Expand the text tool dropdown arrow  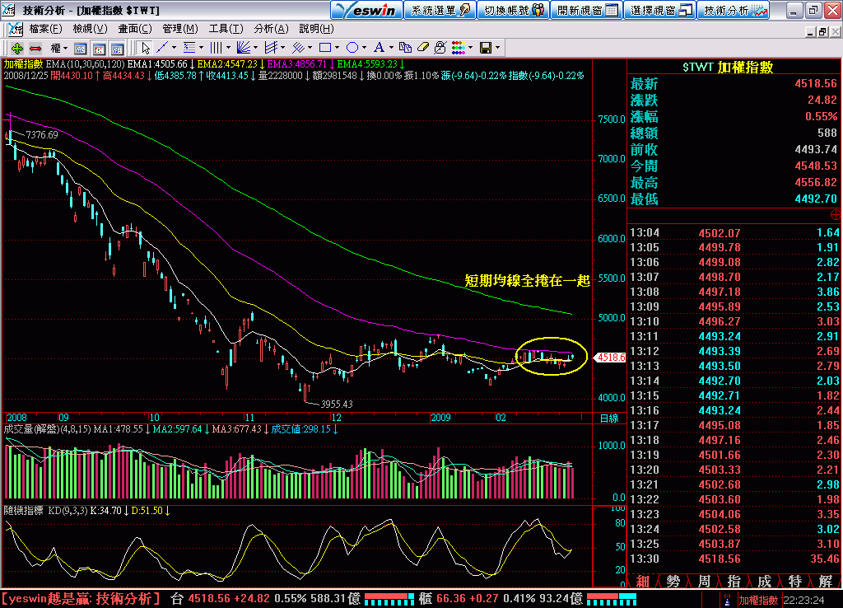coord(391,48)
